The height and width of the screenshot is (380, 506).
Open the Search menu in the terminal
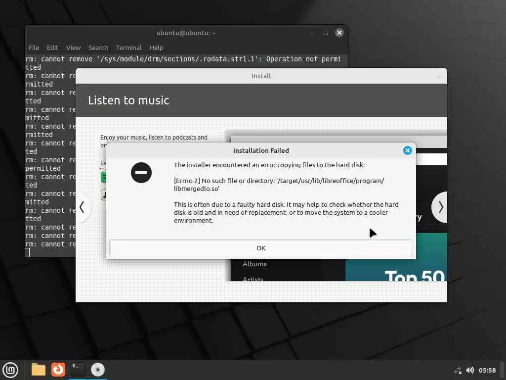coord(98,48)
